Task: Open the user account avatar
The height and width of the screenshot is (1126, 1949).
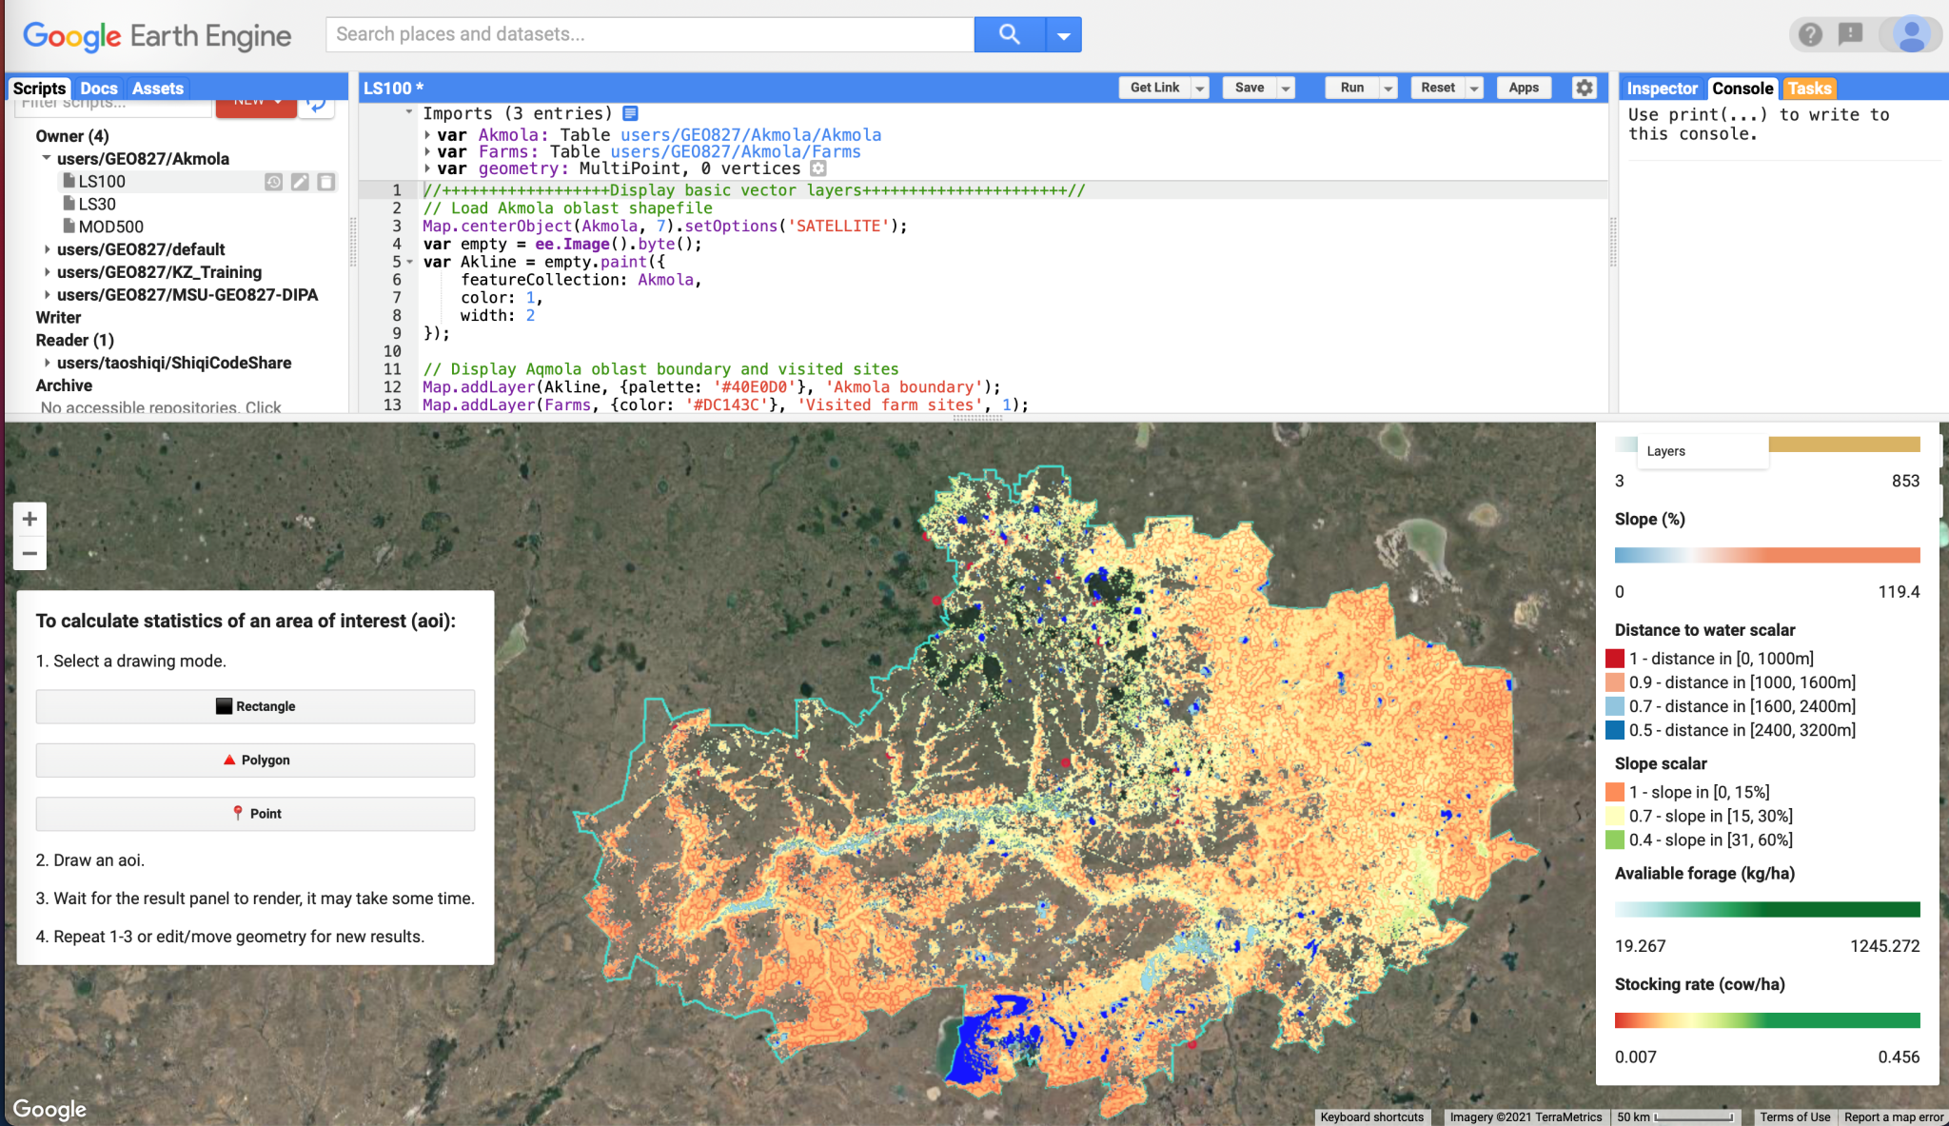Action: pyautogui.click(x=1911, y=34)
